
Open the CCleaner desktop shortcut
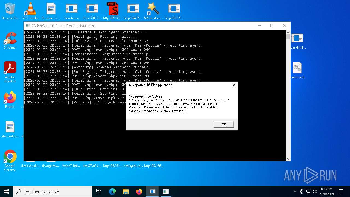point(10,41)
